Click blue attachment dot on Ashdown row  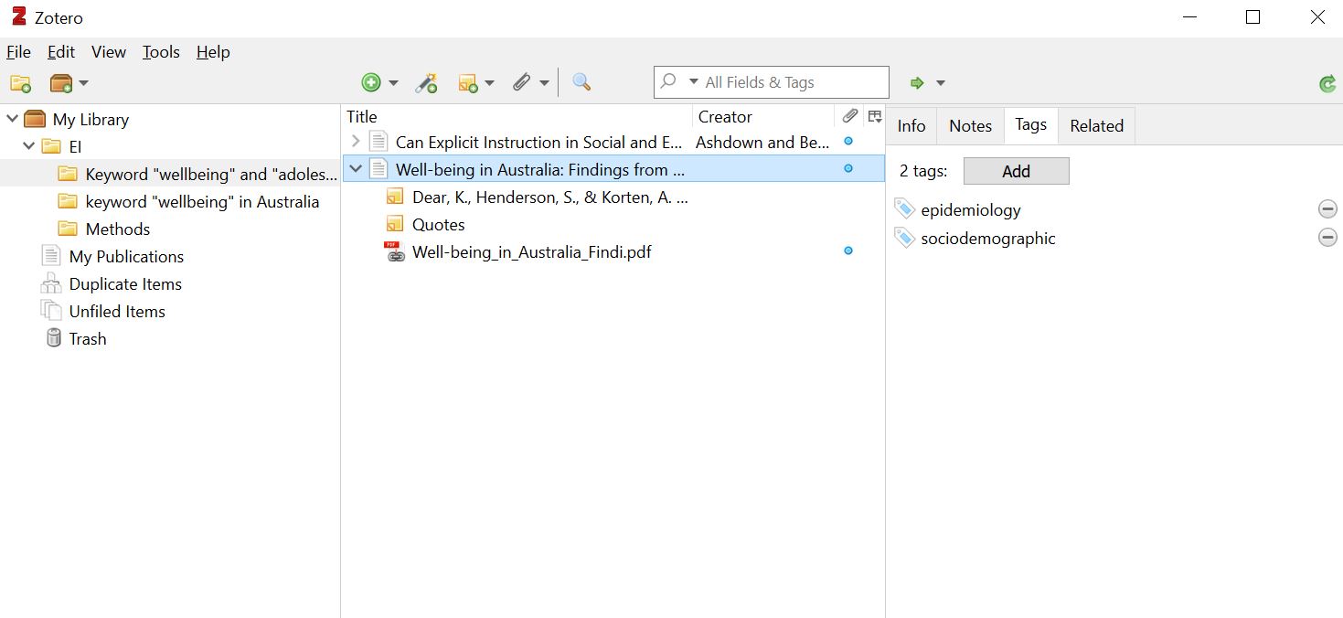coord(848,142)
